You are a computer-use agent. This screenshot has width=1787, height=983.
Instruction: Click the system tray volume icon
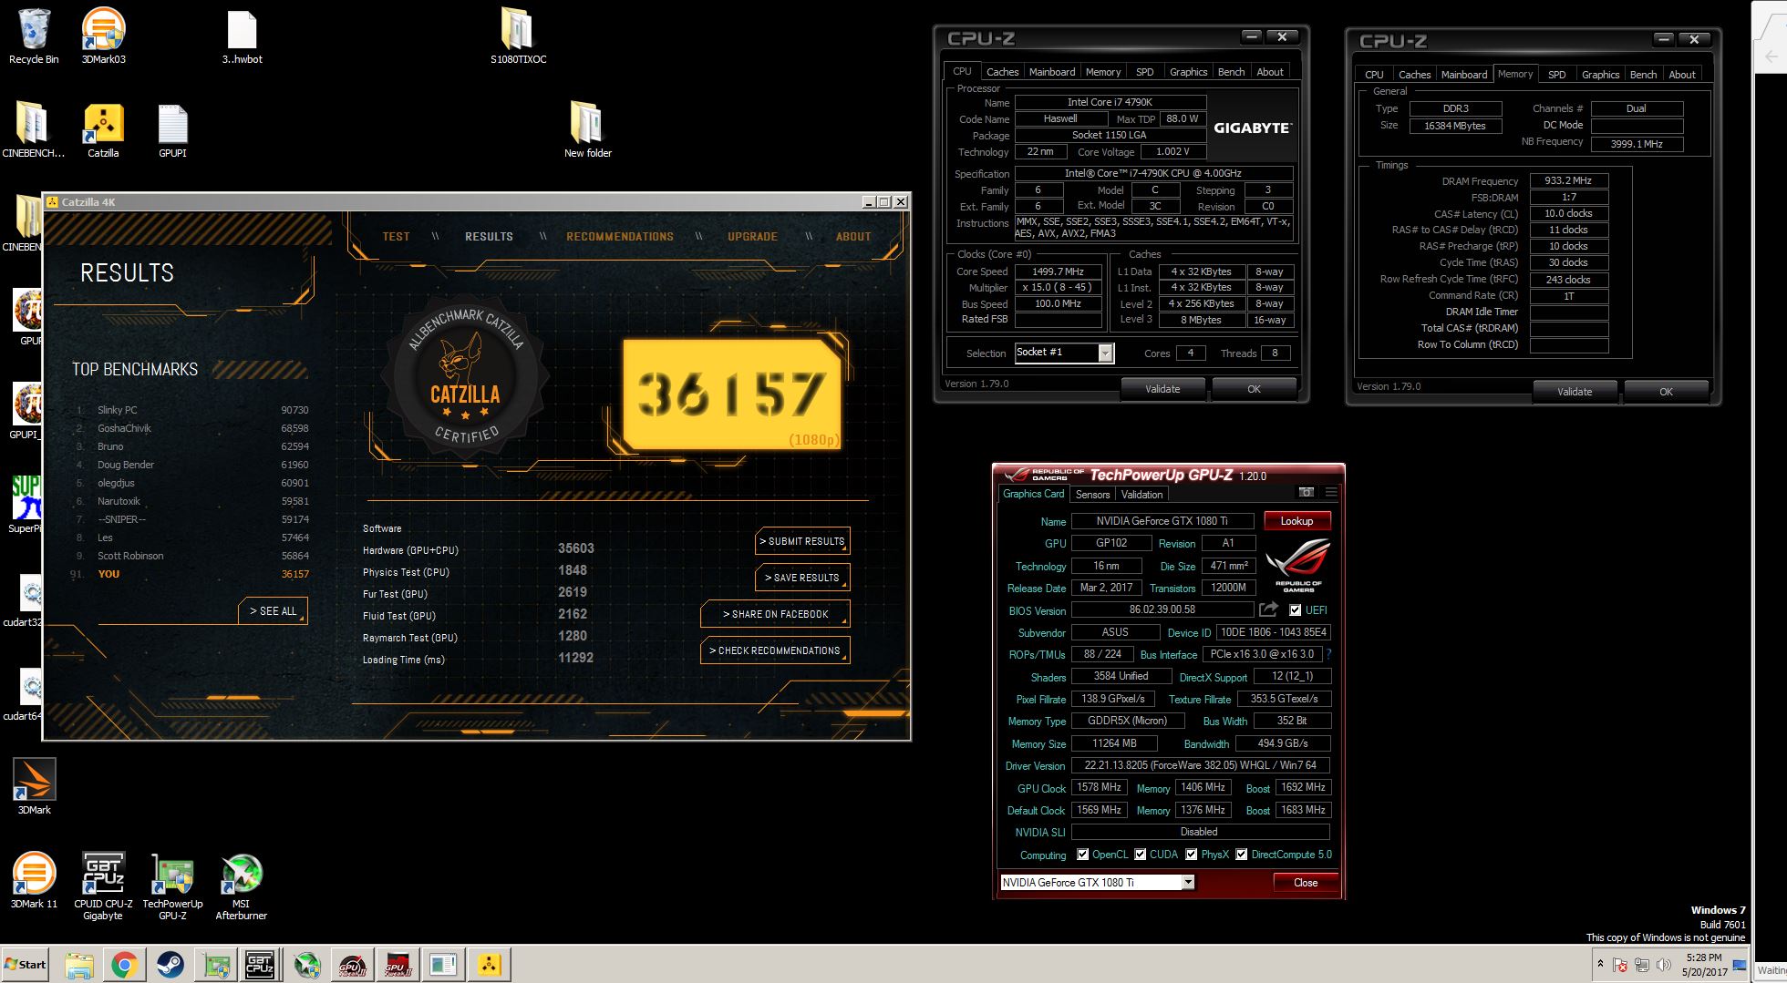(x=1664, y=965)
